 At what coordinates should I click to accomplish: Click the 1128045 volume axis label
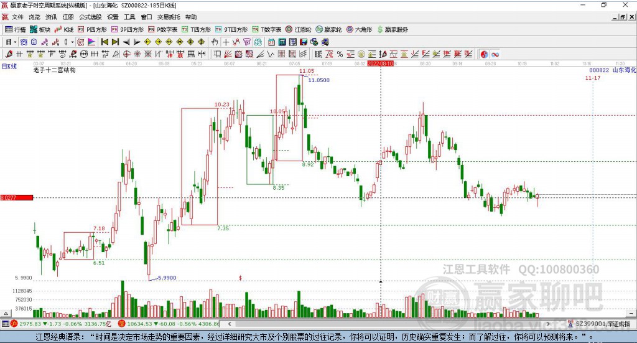(x=22, y=291)
